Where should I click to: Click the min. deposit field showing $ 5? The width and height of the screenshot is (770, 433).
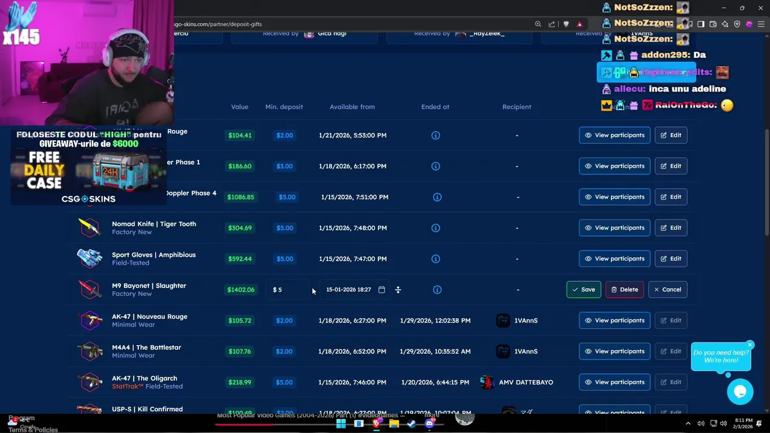(288, 290)
